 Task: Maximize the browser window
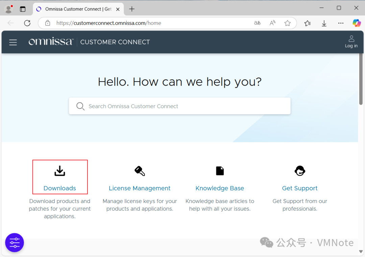click(x=339, y=8)
